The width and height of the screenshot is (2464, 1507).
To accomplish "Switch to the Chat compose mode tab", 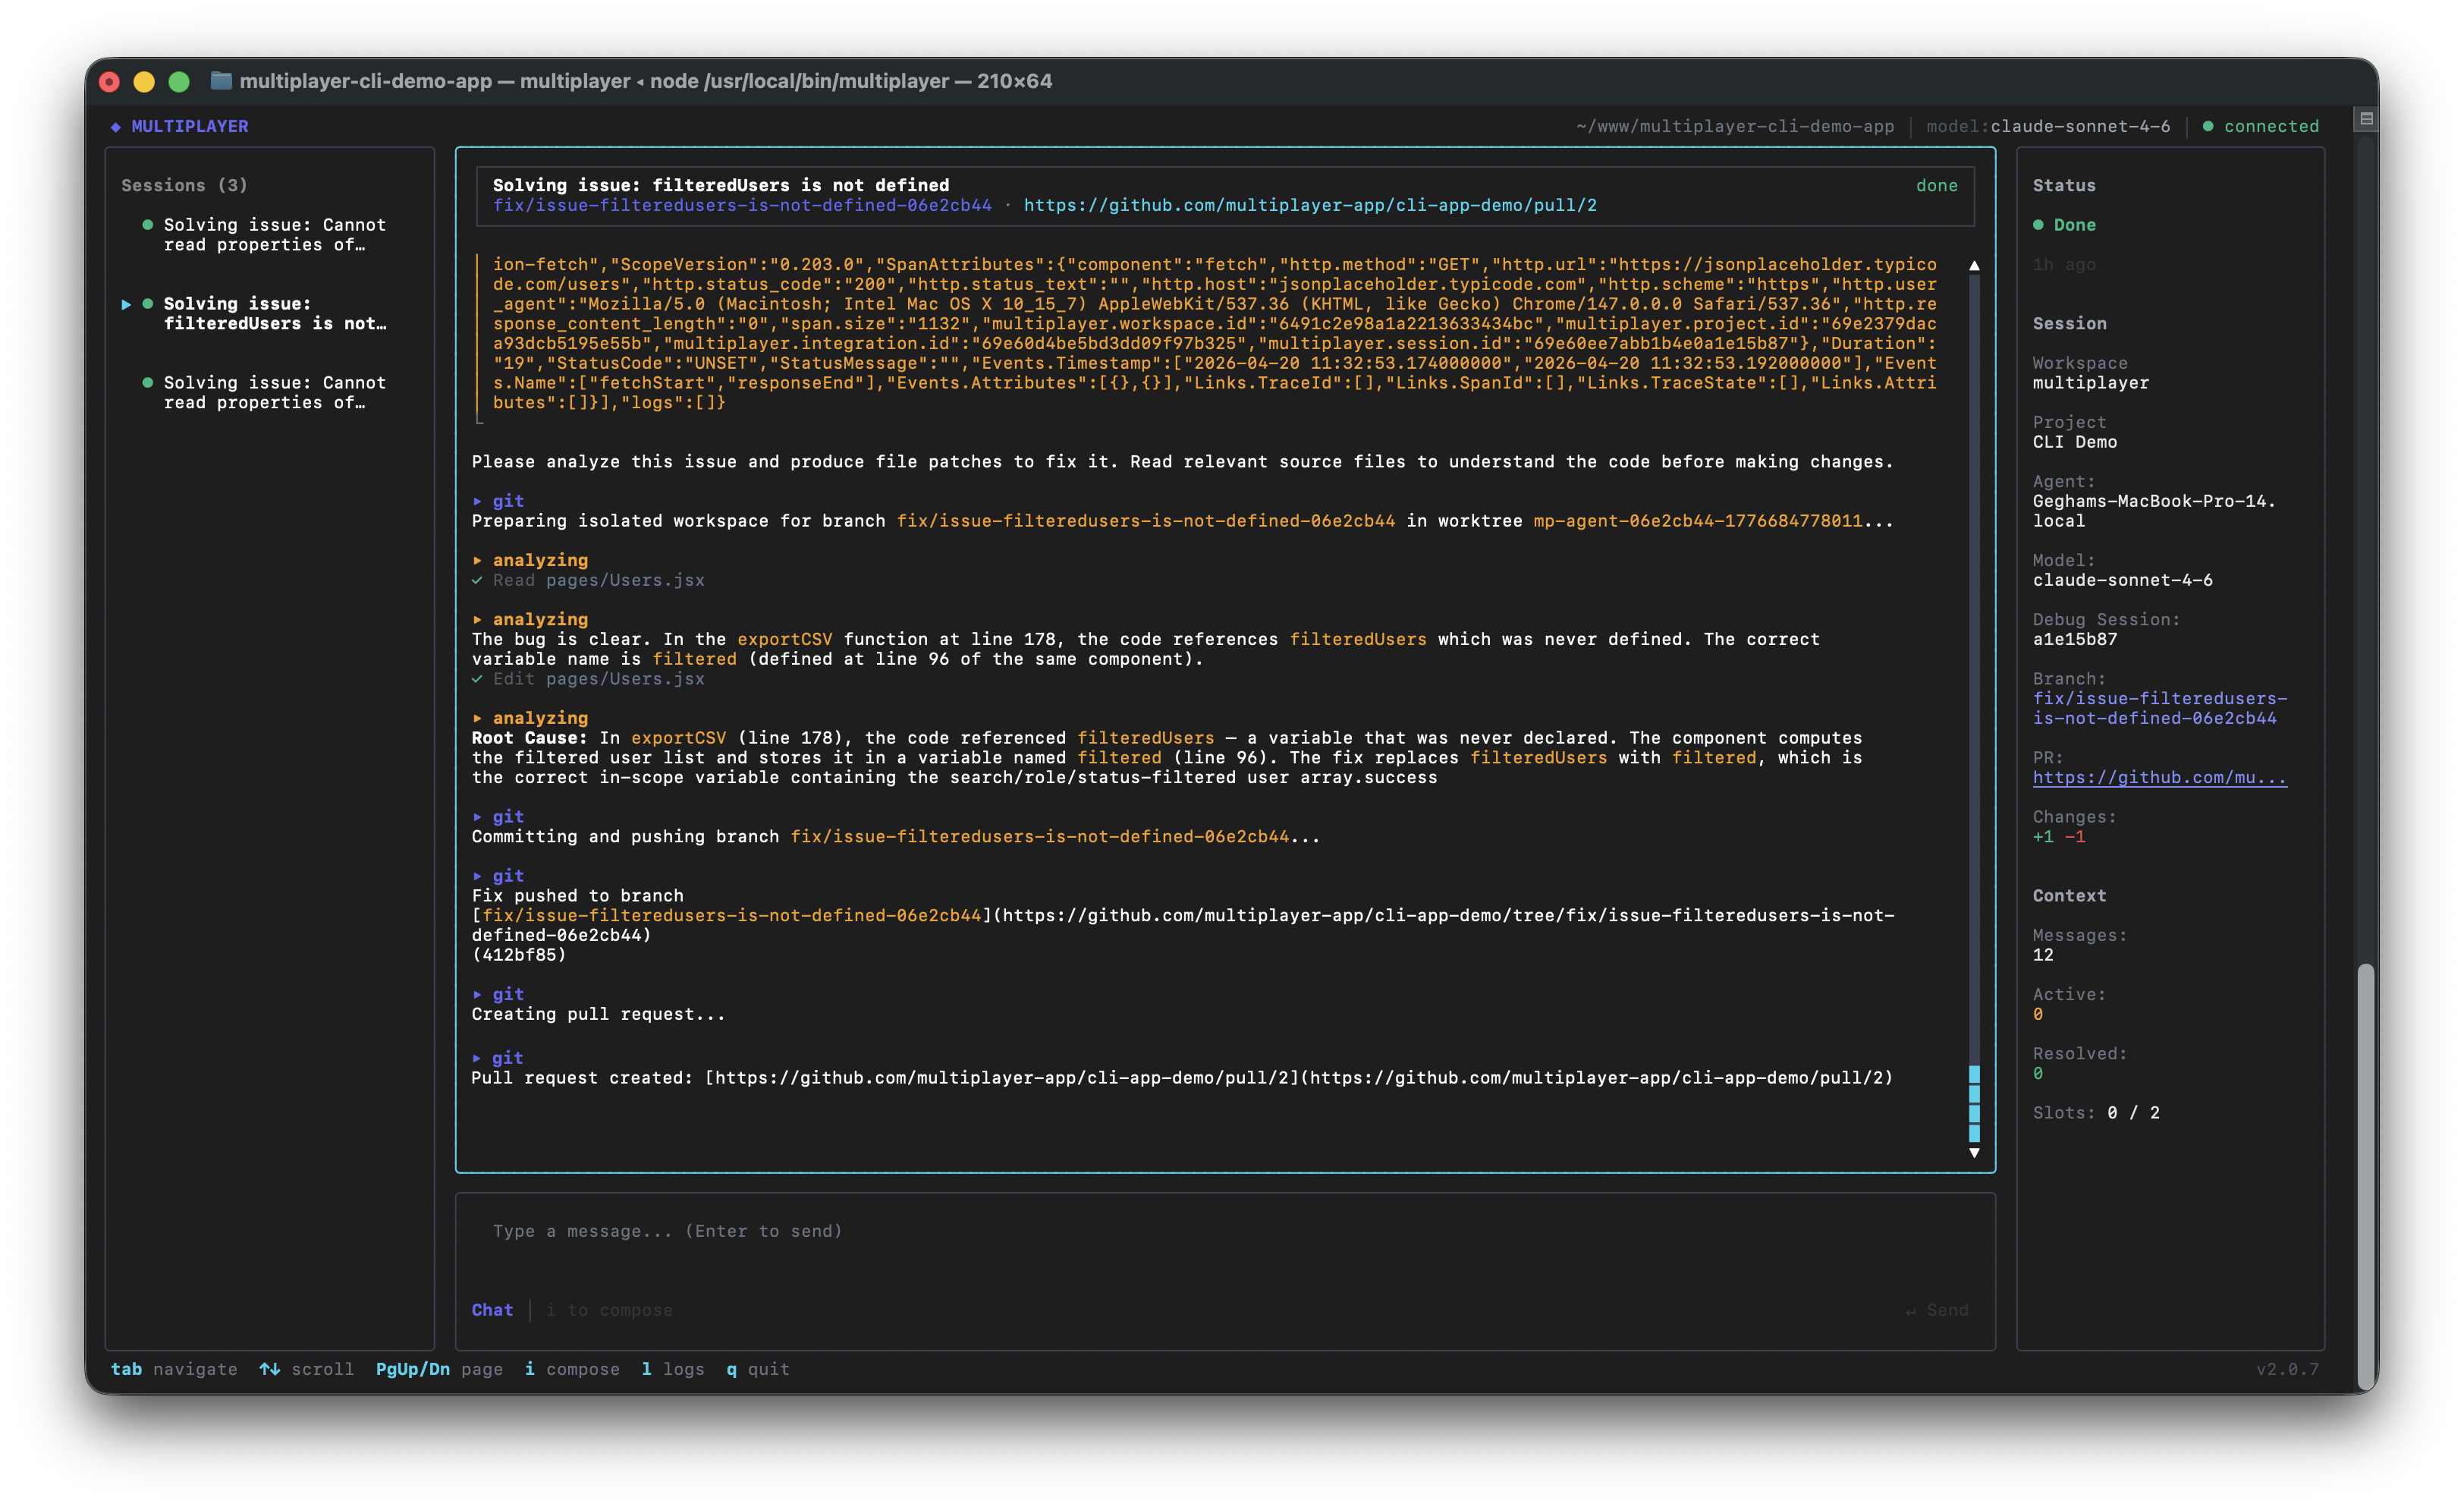I will (493, 1309).
